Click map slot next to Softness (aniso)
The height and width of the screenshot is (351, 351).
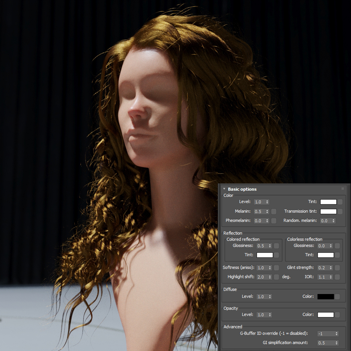[277, 268]
